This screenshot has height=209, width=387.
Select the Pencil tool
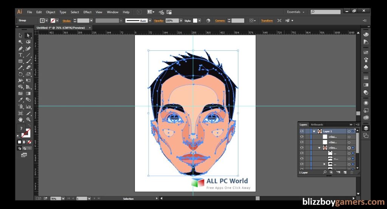click(20, 68)
